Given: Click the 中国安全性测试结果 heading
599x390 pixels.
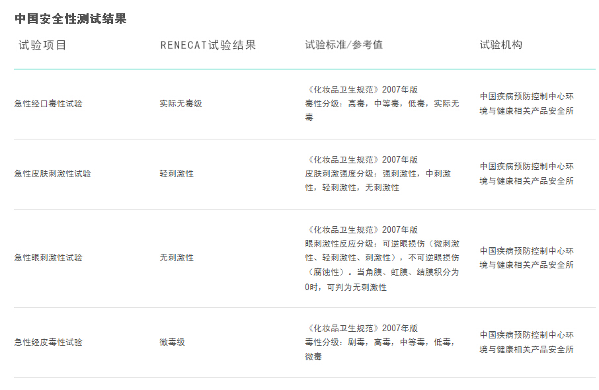Looking at the screenshot, I should coord(71,19).
